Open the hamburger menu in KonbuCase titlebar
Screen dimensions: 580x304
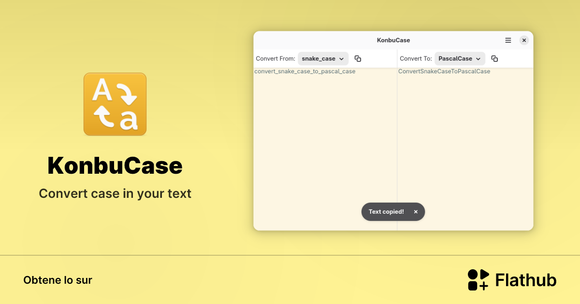508,40
